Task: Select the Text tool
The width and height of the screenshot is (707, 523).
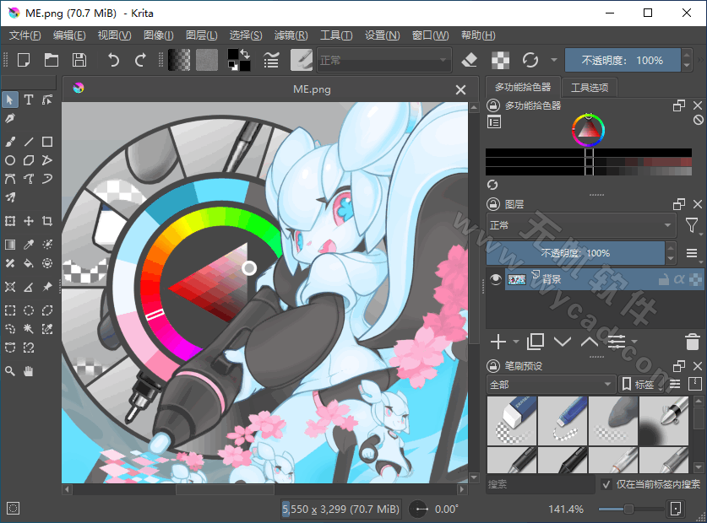Action: (29, 100)
